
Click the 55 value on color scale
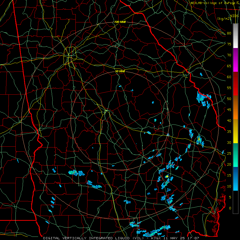click(229, 88)
